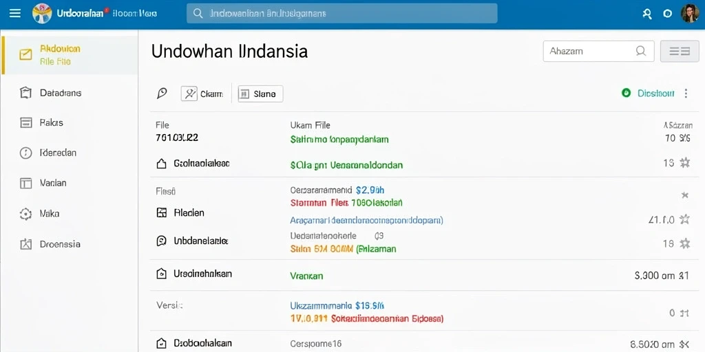This screenshot has height=352, width=705.
Task: Open the Gaolnaolakec row
Action: tap(423, 164)
